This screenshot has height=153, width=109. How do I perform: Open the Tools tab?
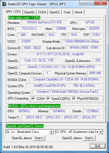[x=67, y=12]
